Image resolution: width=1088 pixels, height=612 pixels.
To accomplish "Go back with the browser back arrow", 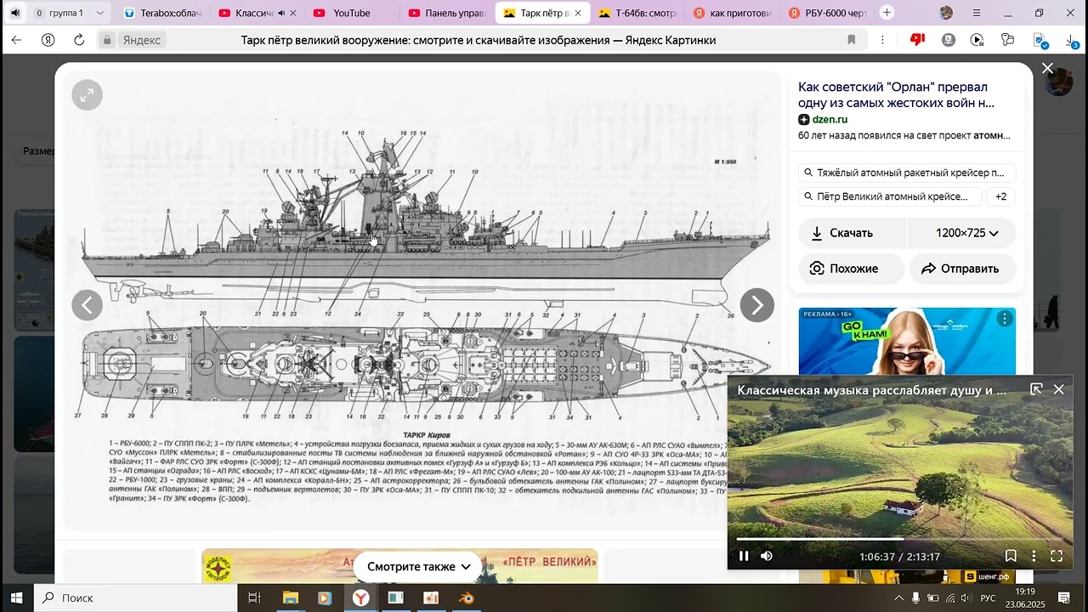I will 16,40.
